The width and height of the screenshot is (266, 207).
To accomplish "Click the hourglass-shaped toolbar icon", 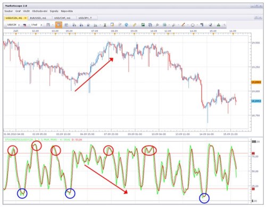I will [105, 25].
